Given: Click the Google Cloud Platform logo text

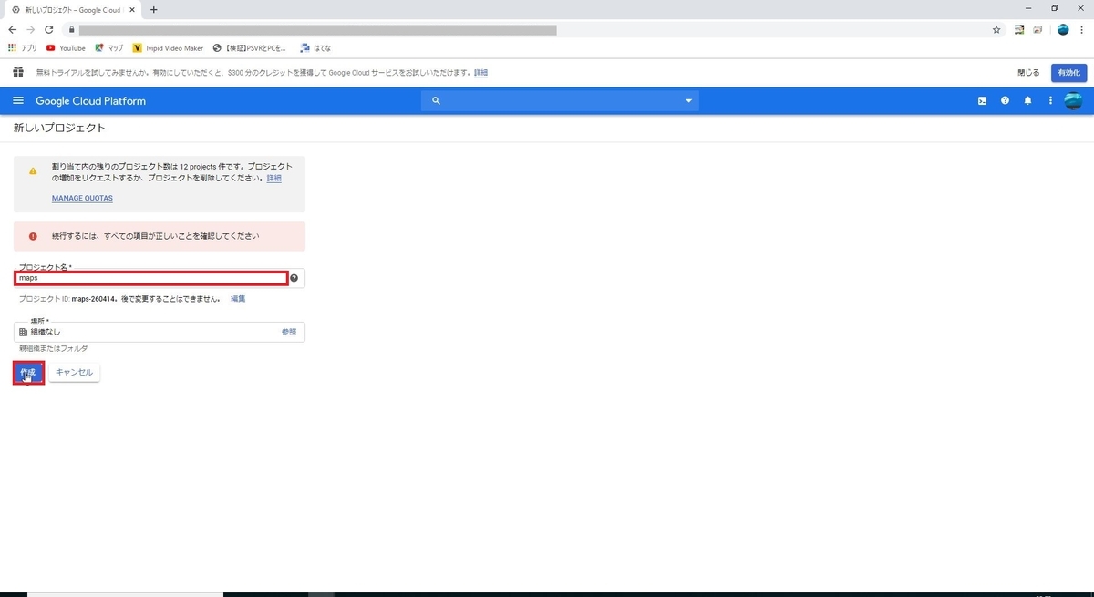Looking at the screenshot, I should [x=90, y=101].
